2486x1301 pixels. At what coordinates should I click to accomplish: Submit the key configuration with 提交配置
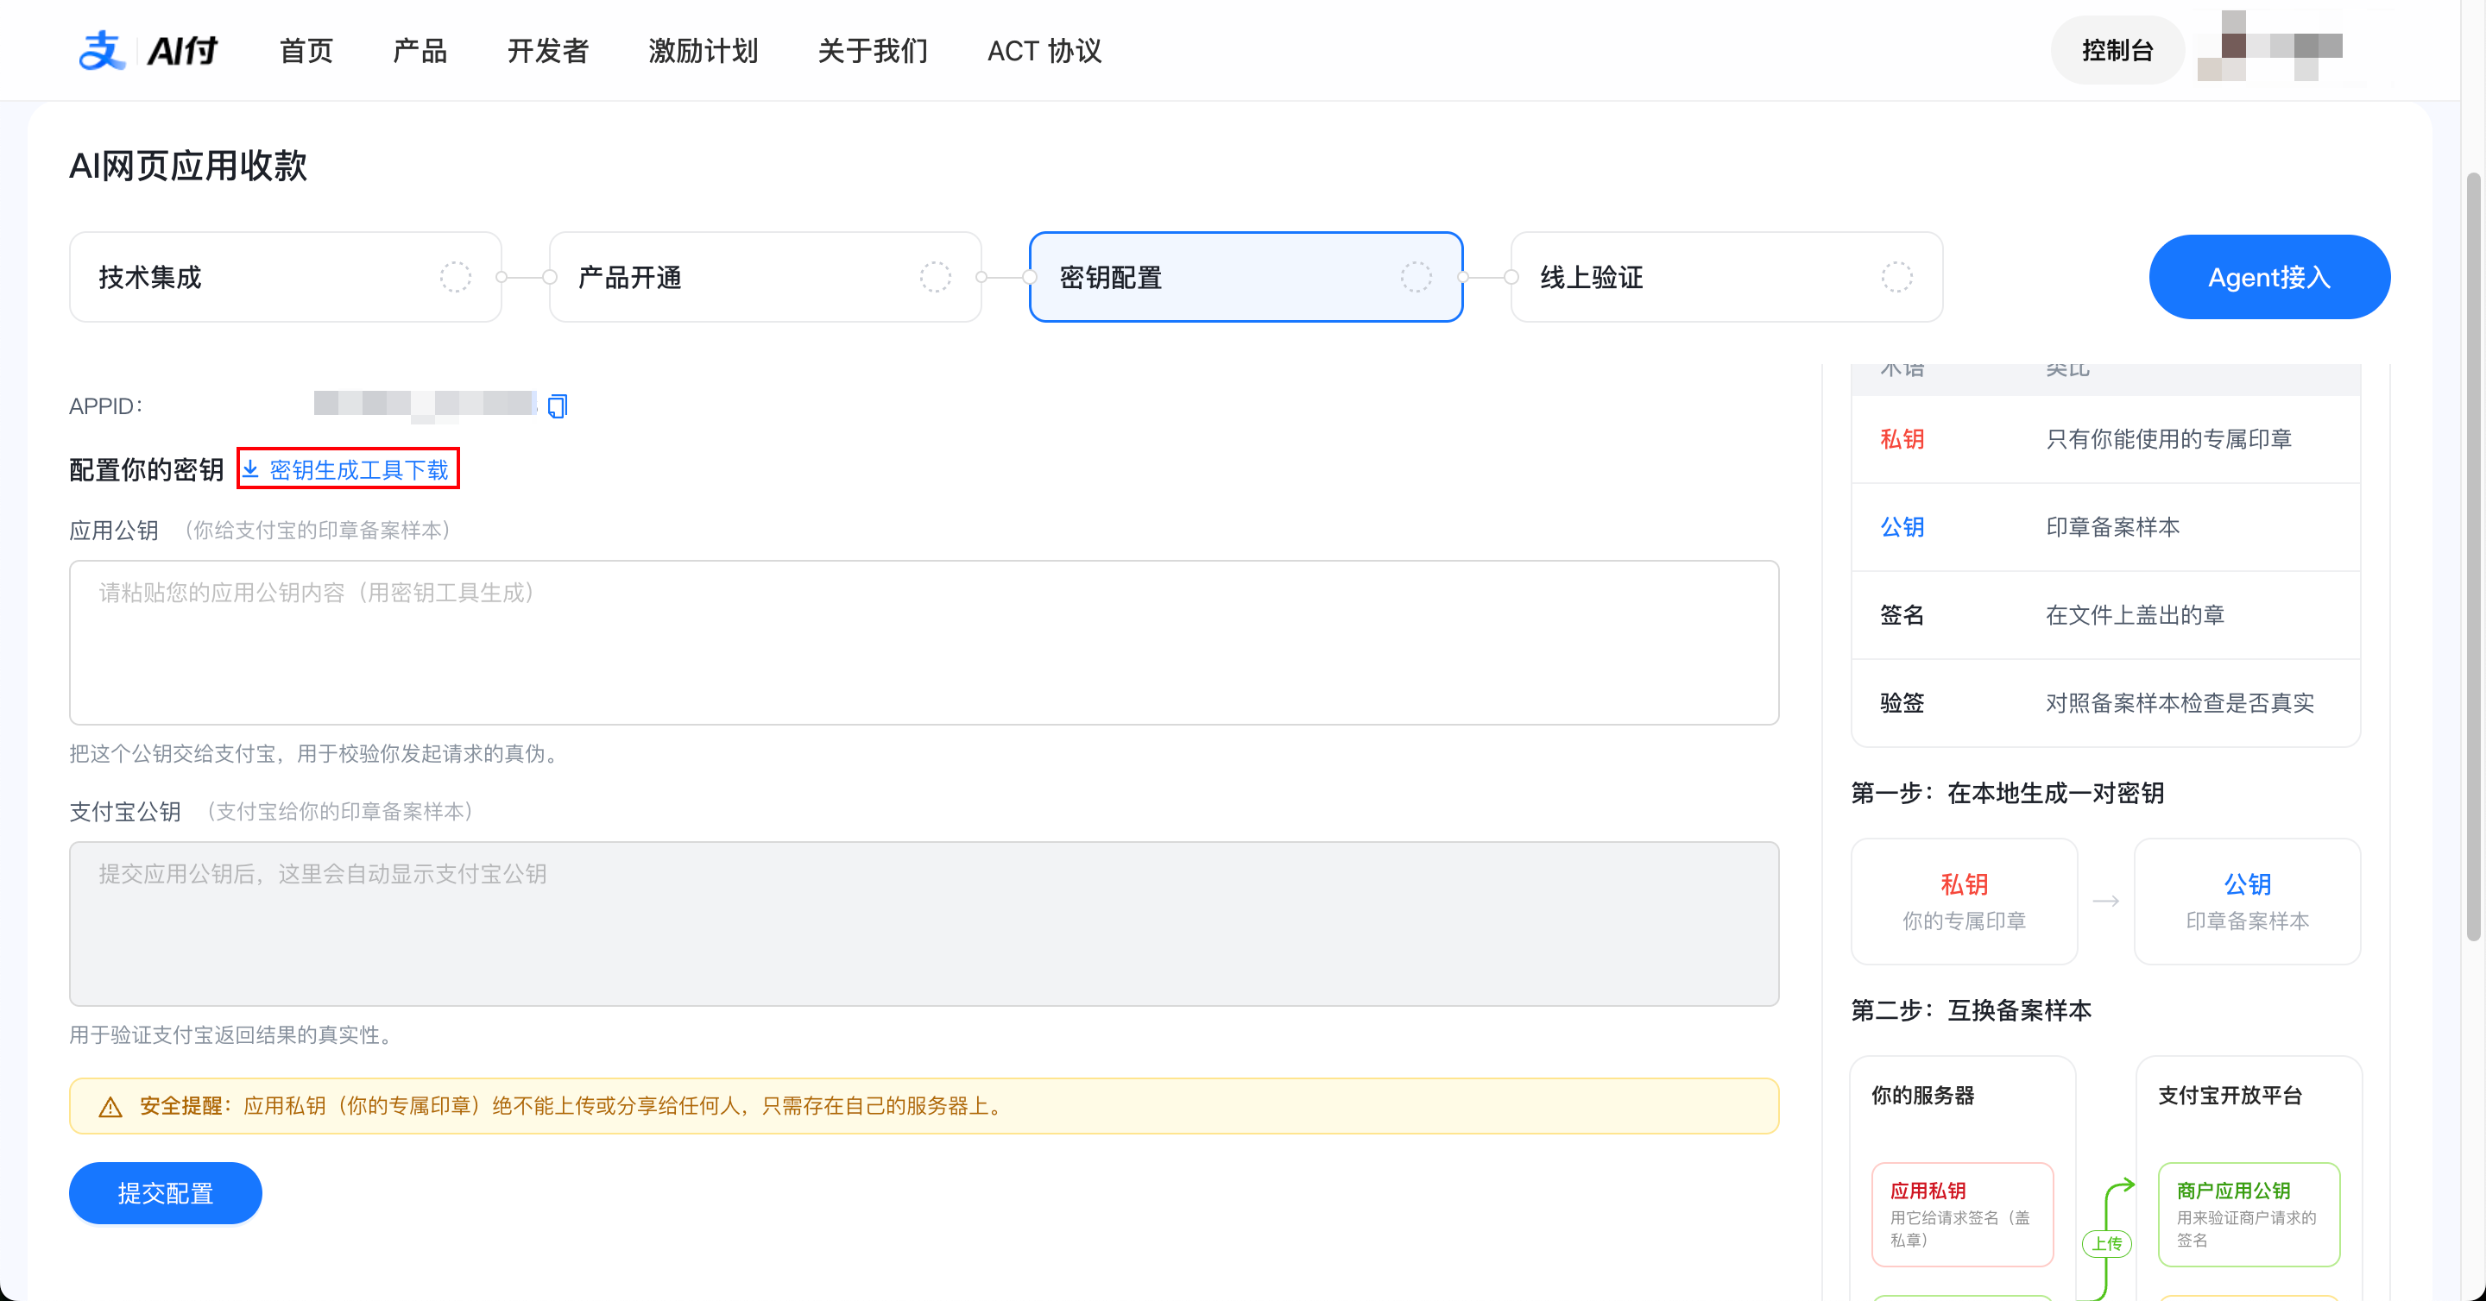click(165, 1194)
